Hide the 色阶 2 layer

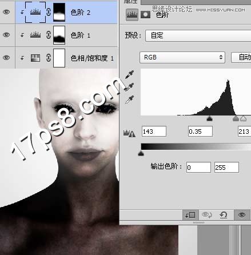6,12
